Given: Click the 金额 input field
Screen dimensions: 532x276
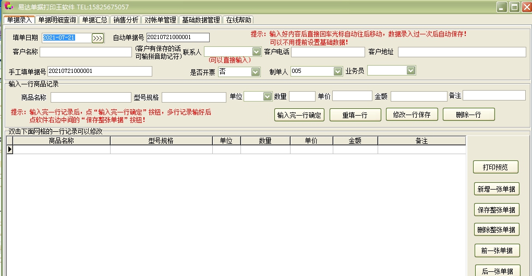Looking at the screenshot, I should 419,96.
